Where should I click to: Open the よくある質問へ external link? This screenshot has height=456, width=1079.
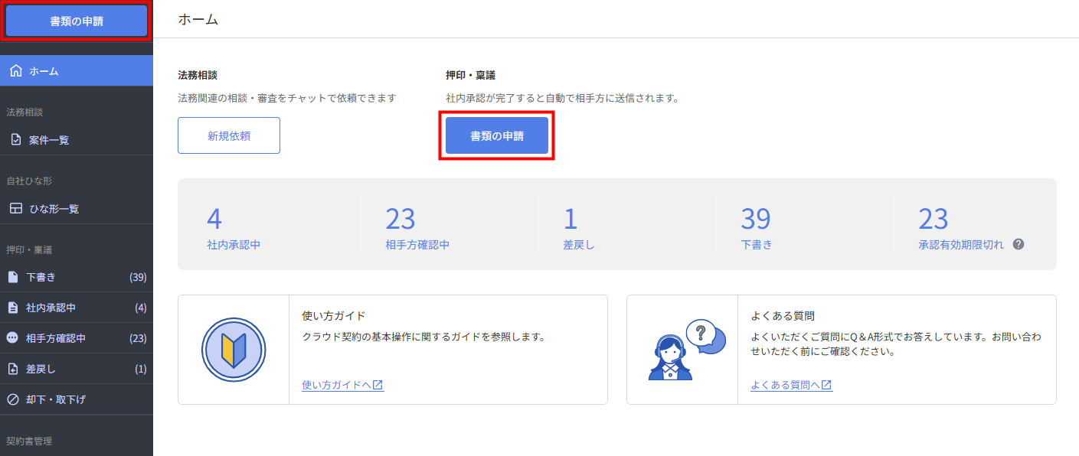(791, 385)
